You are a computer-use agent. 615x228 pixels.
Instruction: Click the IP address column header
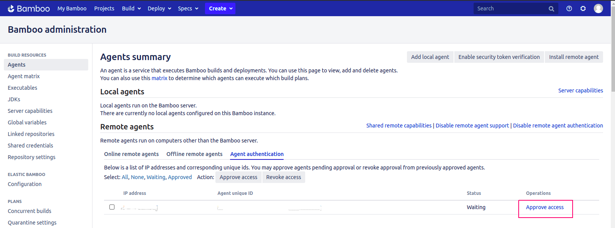[x=134, y=193]
